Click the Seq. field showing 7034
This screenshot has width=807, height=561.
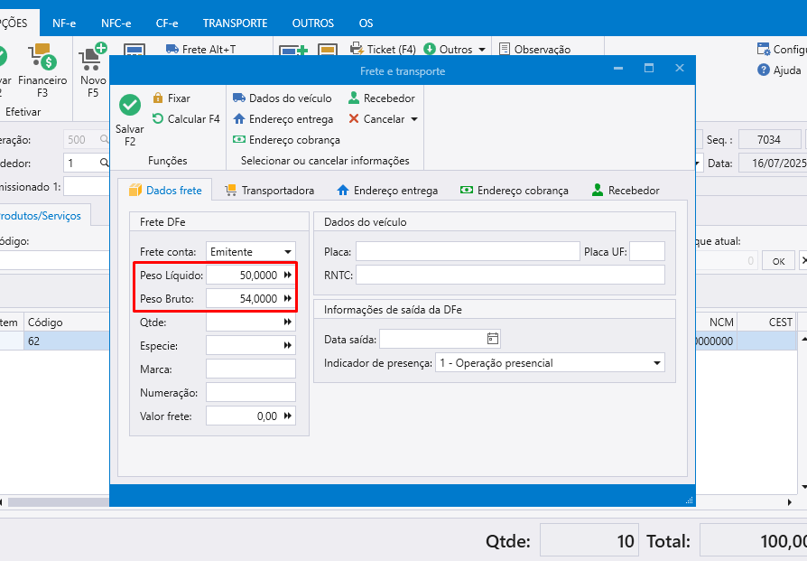point(769,140)
